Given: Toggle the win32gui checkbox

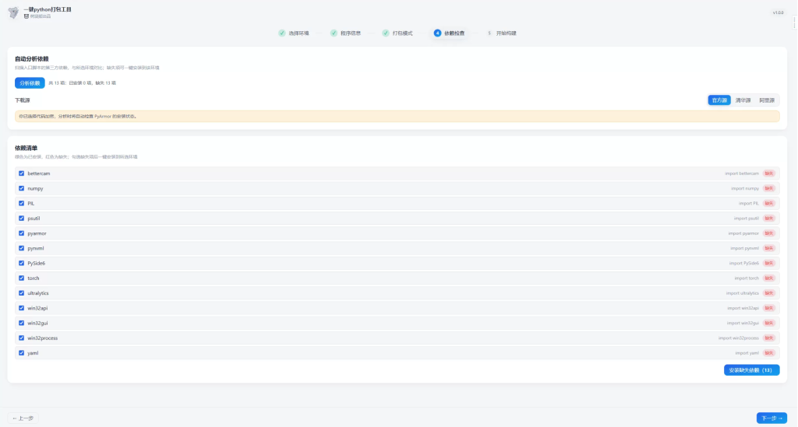Looking at the screenshot, I should (21, 323).
